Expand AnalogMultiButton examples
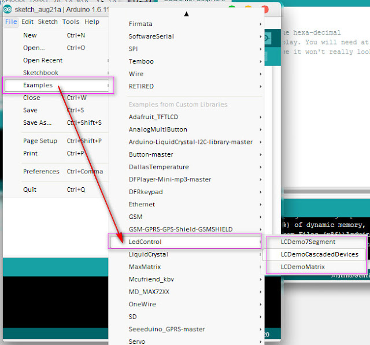Image resolution: width=370 pixels, height=345 pixels. (186, 129)
